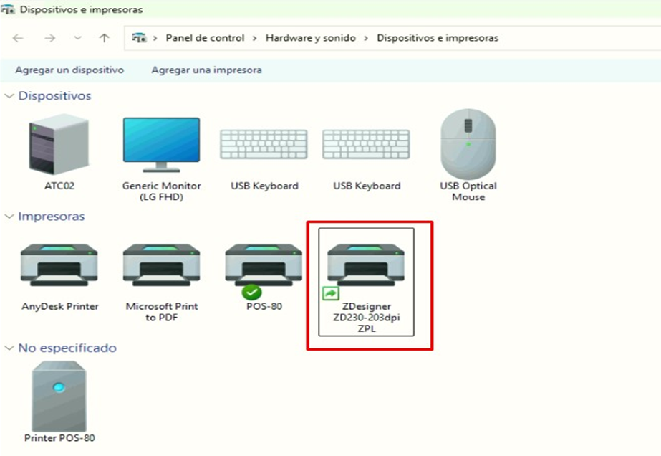Screen dimensions: 661x456
Task: Select the ZDesigner ZD230-203dpi ZPL printer
Action: [366, 266]
